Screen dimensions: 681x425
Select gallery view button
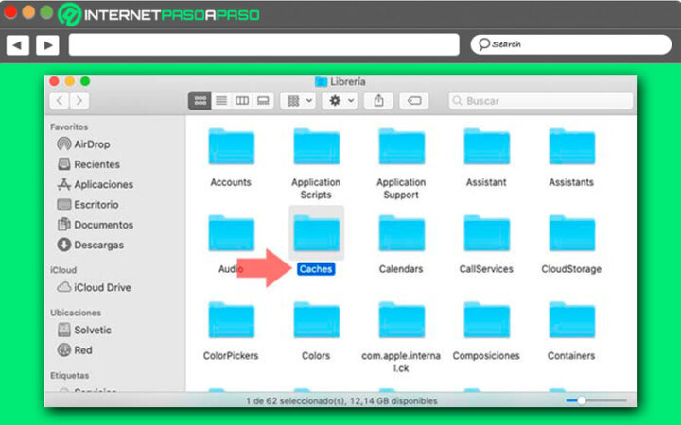[264, 100]
